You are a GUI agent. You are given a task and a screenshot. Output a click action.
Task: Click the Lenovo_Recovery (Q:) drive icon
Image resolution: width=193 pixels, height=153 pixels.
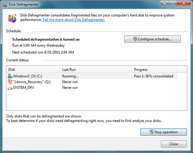(x=10, y=82)
